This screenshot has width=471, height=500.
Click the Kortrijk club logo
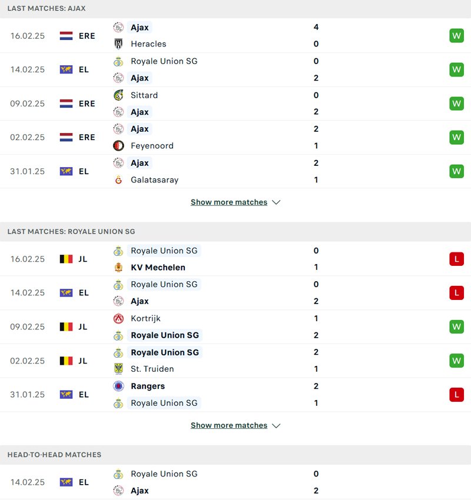(x=118, y=318)
